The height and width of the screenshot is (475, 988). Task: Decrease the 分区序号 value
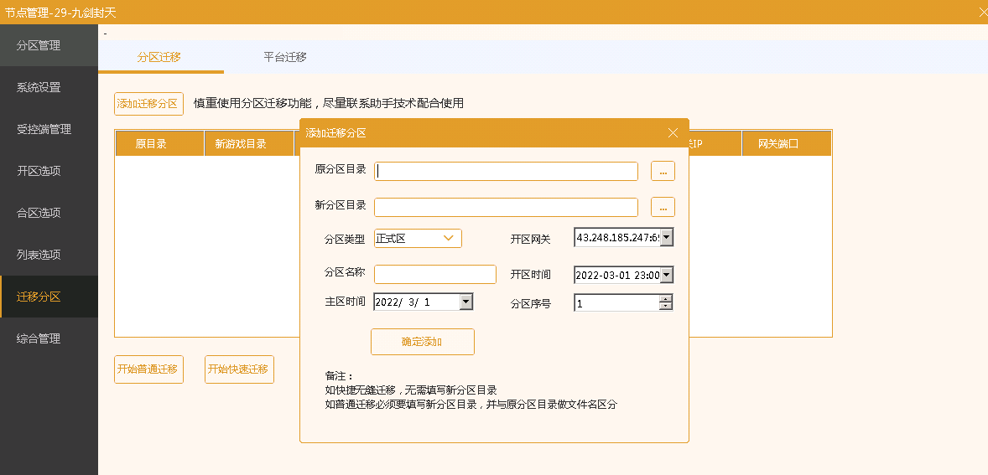point(666,306)
